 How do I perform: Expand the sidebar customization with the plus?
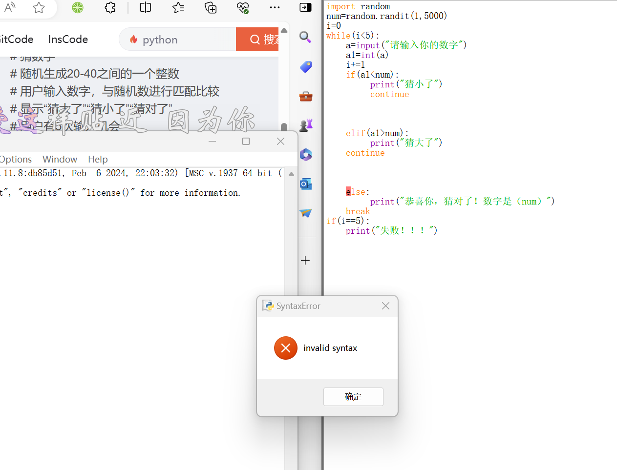305,260
